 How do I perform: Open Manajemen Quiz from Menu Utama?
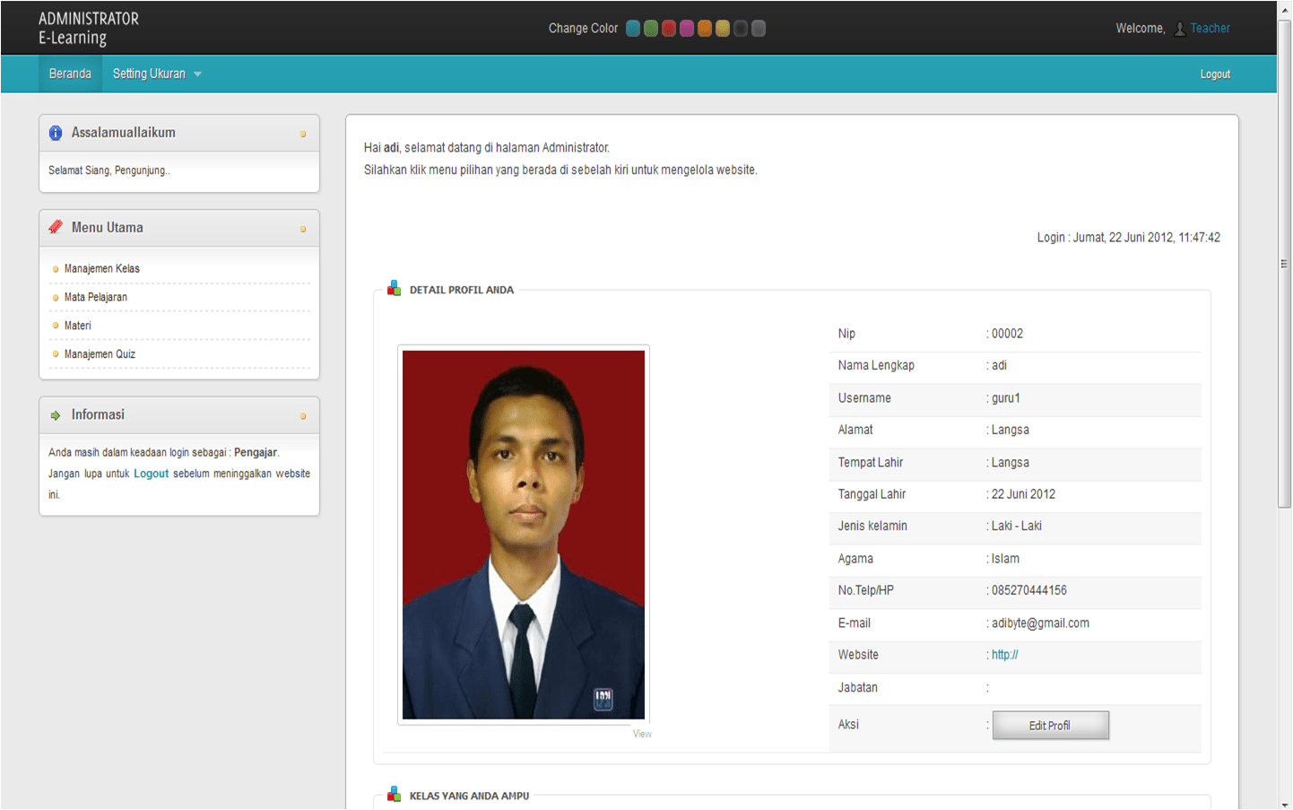[x=100, y=354]
